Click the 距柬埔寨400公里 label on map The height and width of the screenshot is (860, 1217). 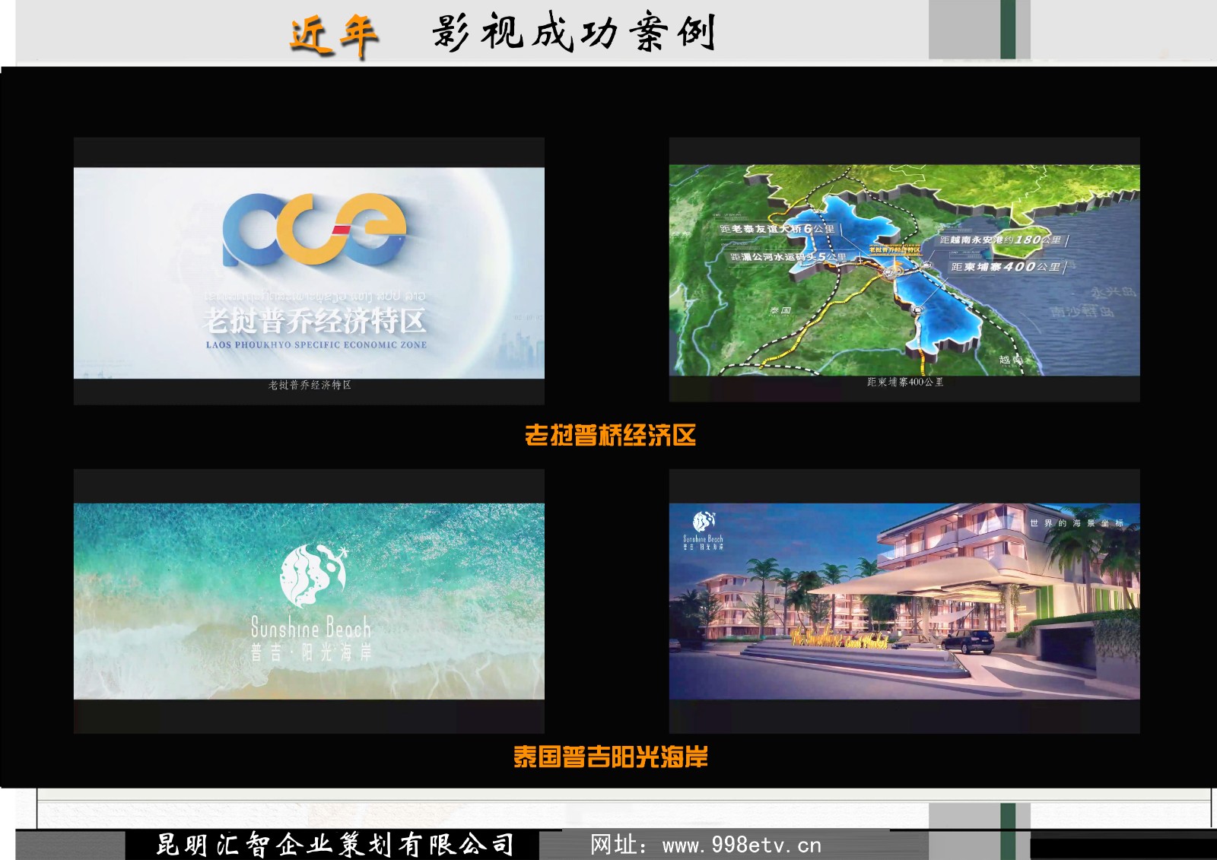click(x=1006, y=267)
